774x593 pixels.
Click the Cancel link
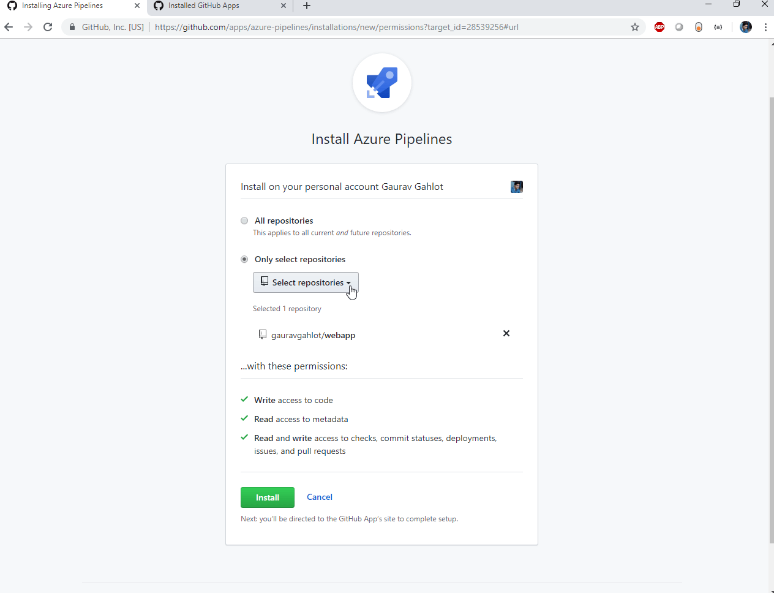click(x=320, y=497)
